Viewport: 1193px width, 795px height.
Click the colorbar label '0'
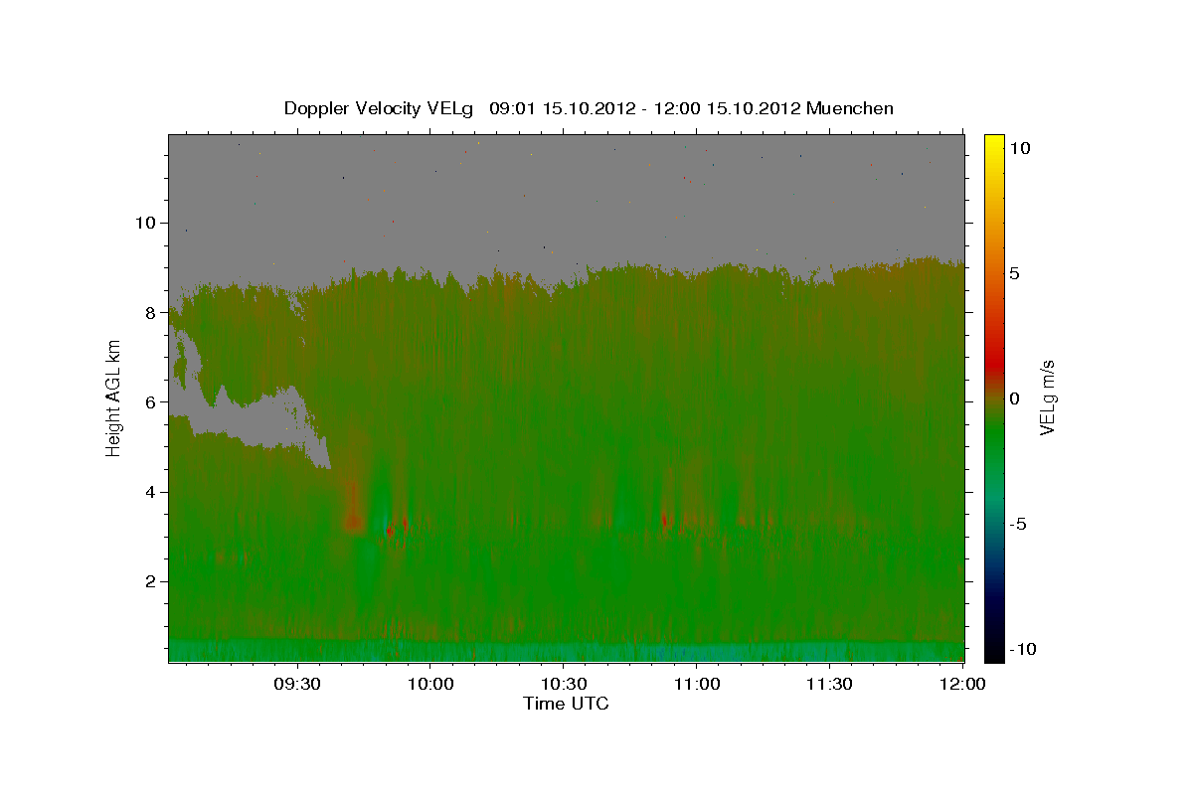(1016, 398)
